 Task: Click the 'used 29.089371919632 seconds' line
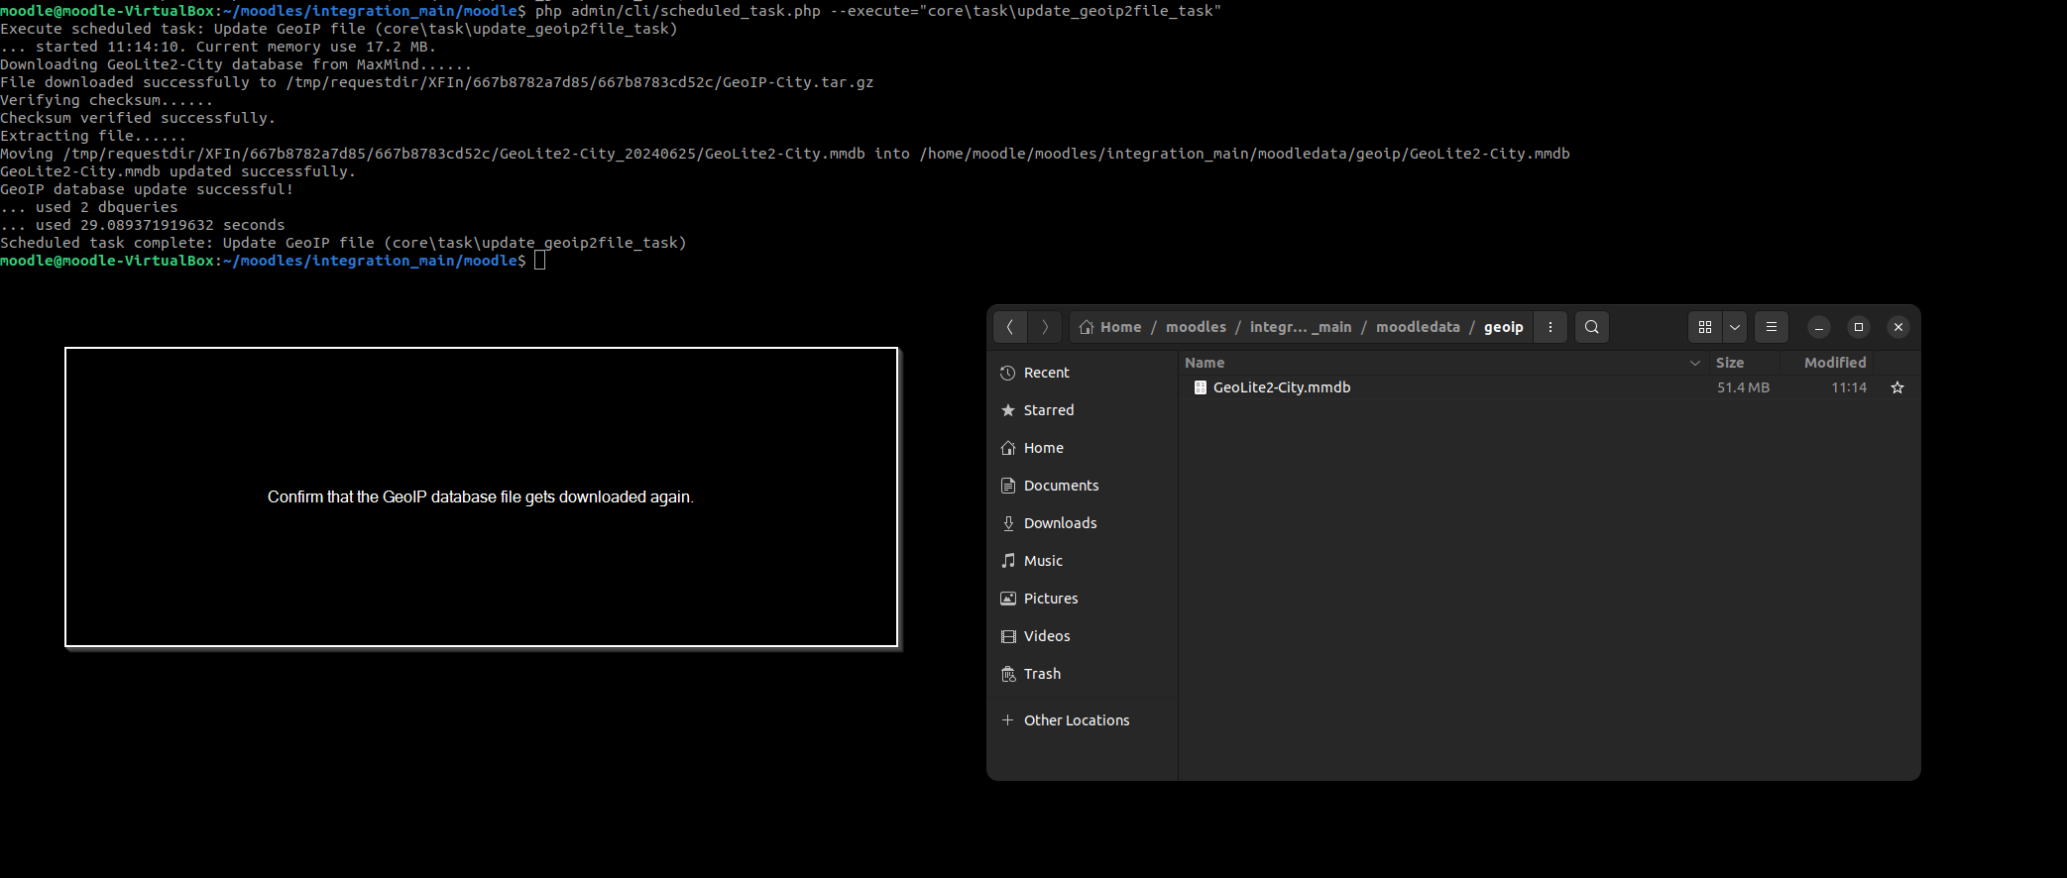143,225
